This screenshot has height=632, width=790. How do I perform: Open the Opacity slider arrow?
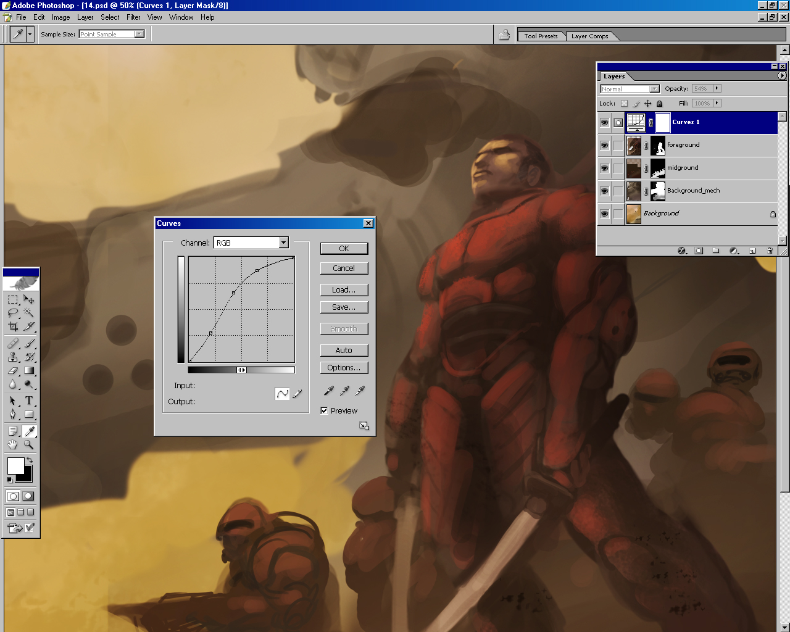[717, 88]
